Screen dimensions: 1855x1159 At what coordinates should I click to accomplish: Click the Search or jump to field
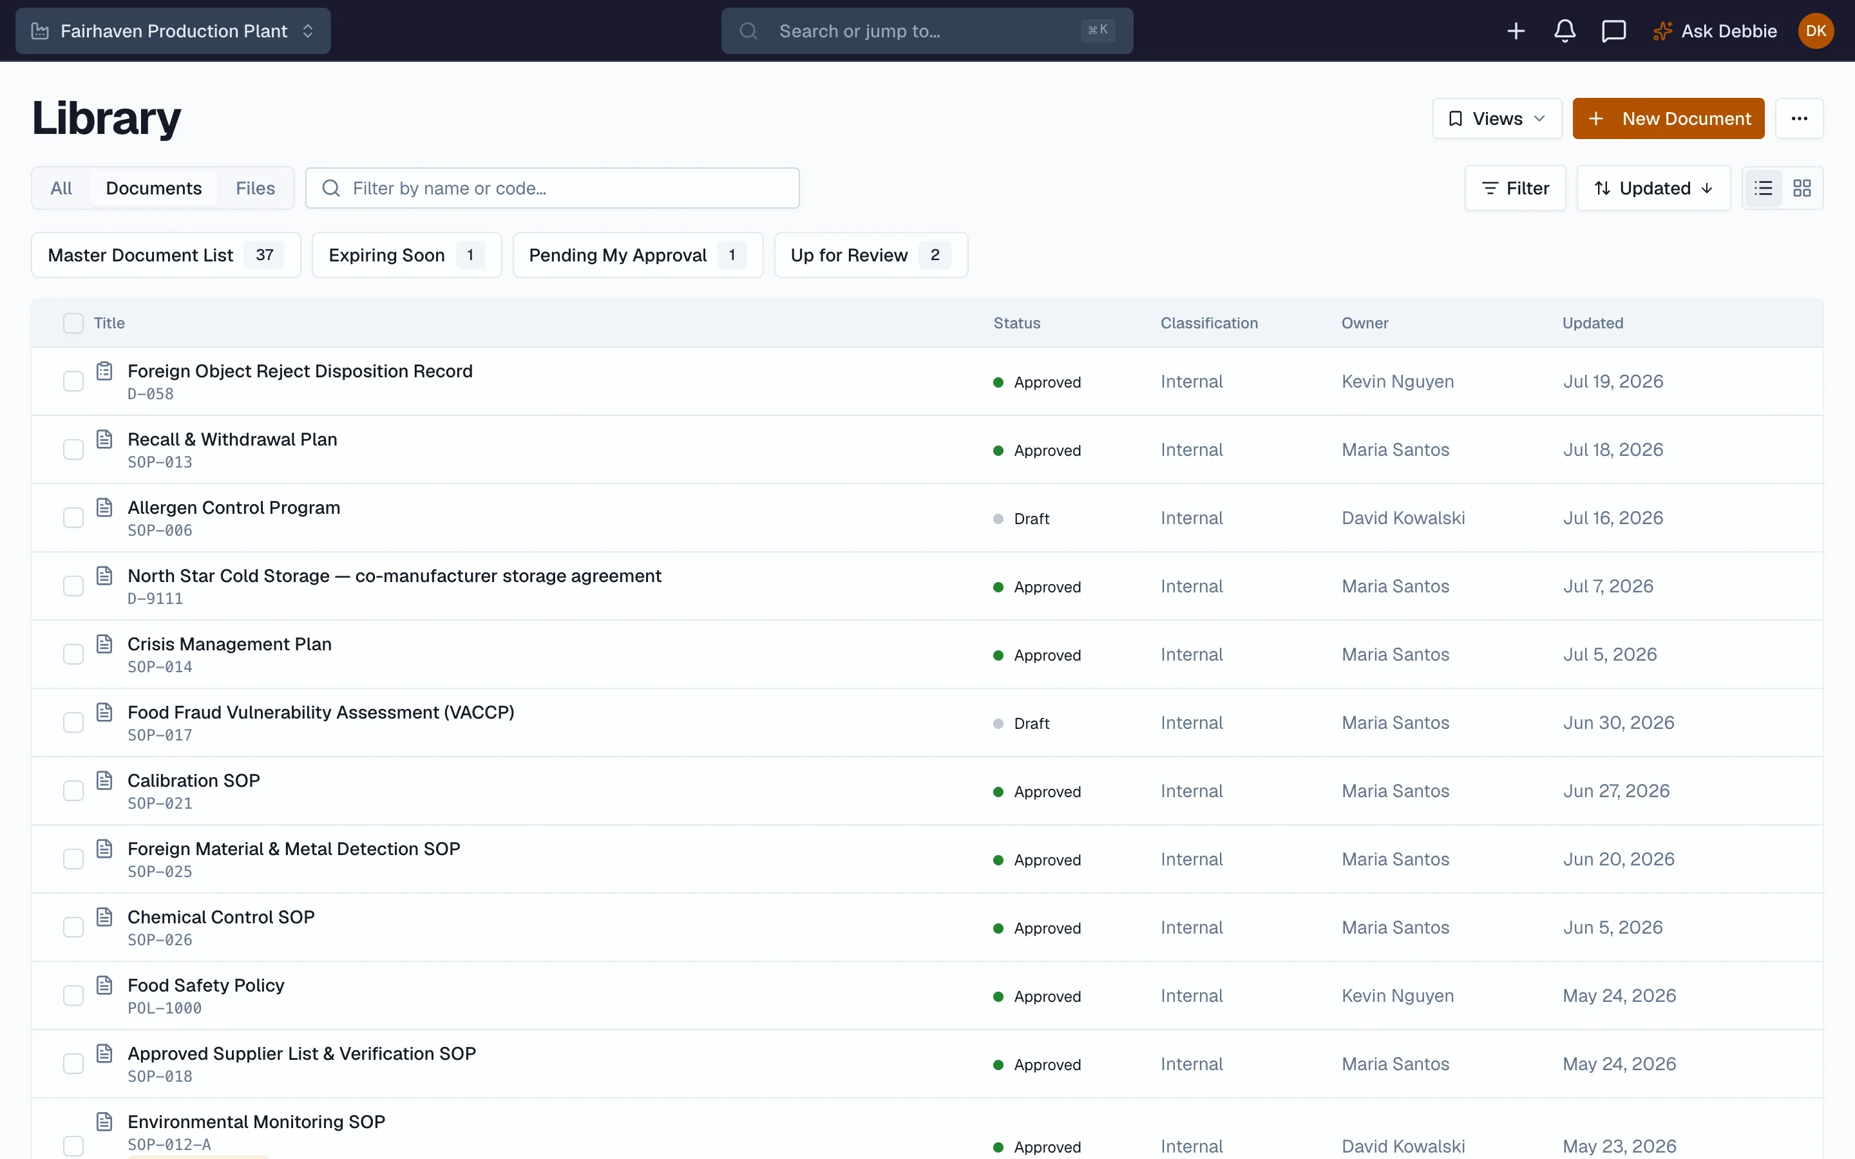927,31
